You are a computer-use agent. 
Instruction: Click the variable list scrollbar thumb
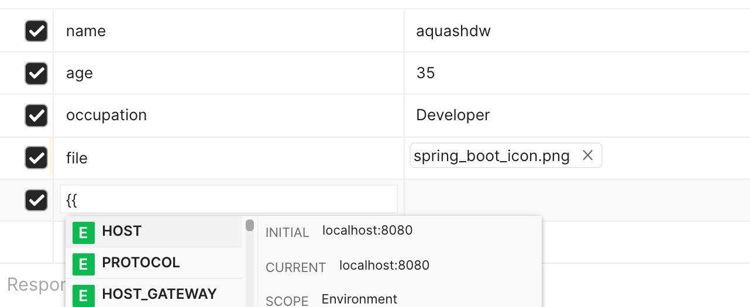pos(250,225)
